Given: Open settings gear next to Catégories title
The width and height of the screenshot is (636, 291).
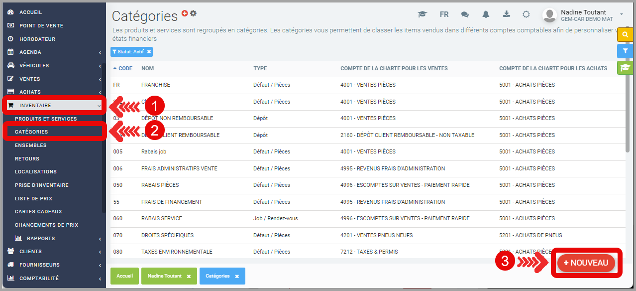Looking at the screenshot, I should pyautogui.click(x=194, y=13).
